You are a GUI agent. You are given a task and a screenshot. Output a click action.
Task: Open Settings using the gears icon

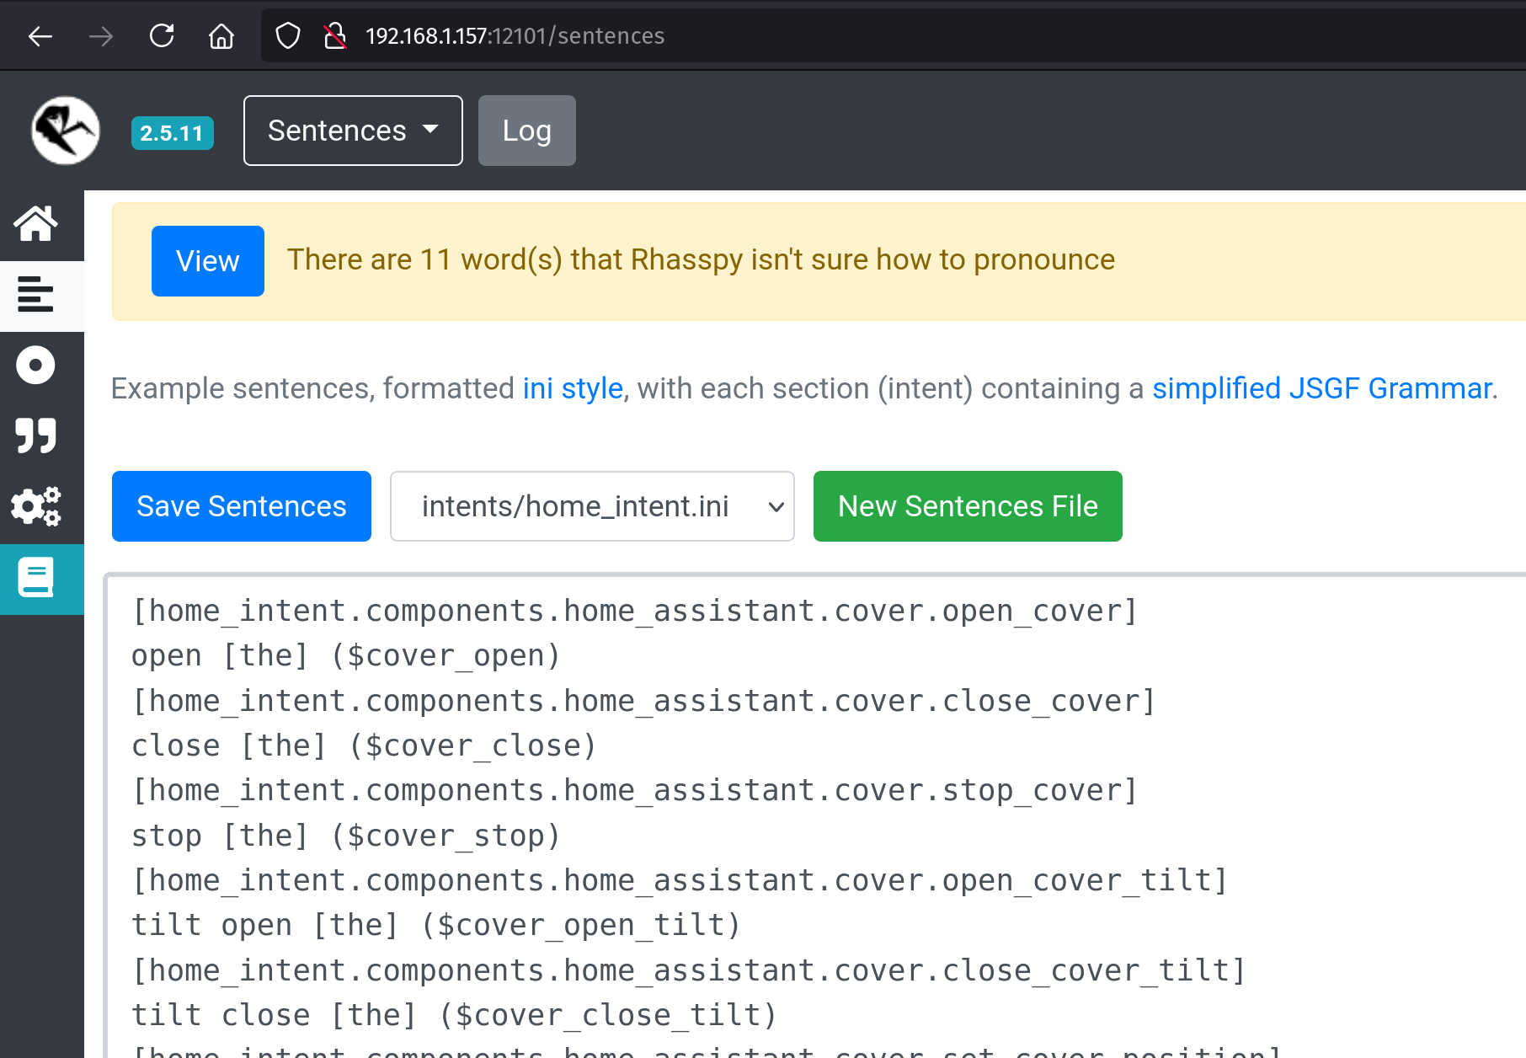point(35,506)
